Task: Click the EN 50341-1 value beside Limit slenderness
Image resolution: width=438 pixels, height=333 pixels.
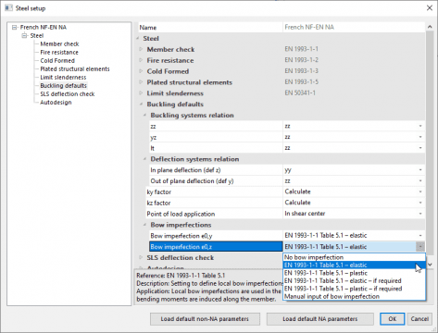Action: pyautogui.click(x=300, y=92)
